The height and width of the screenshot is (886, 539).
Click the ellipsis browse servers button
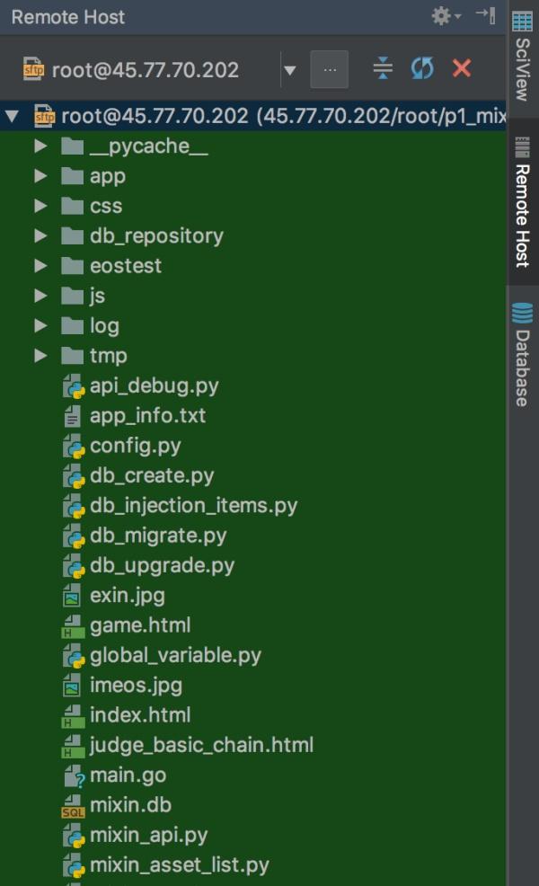[x=330, y=69]
